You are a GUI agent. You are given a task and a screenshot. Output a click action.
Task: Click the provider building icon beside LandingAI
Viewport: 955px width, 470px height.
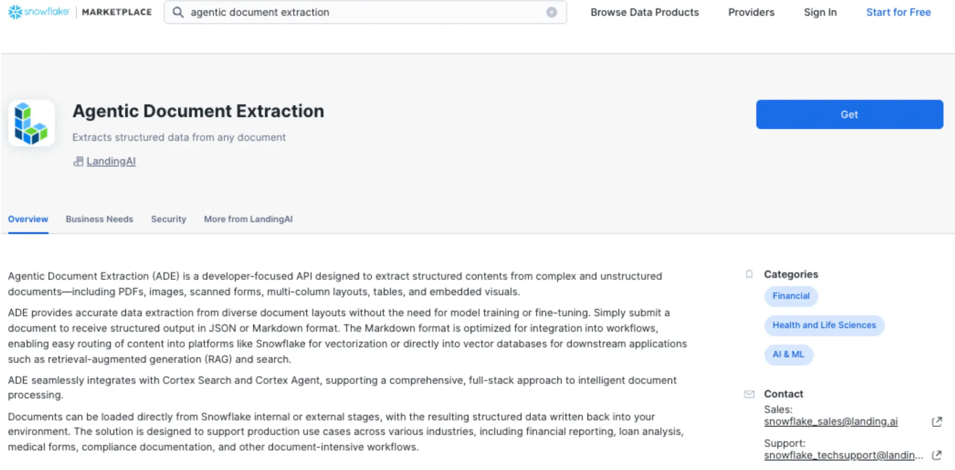tap(78, 162)
